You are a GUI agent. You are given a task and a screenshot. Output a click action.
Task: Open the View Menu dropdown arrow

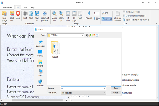pyautogui.click(x=99, y=35)
